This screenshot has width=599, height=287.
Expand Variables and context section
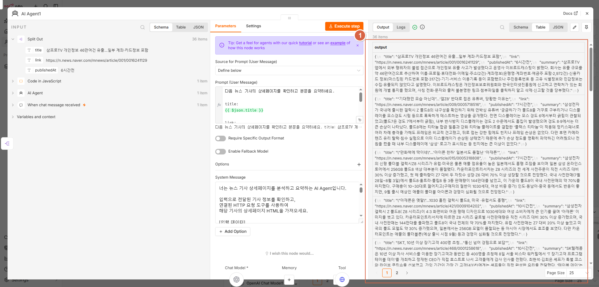[x=13, y=117]
